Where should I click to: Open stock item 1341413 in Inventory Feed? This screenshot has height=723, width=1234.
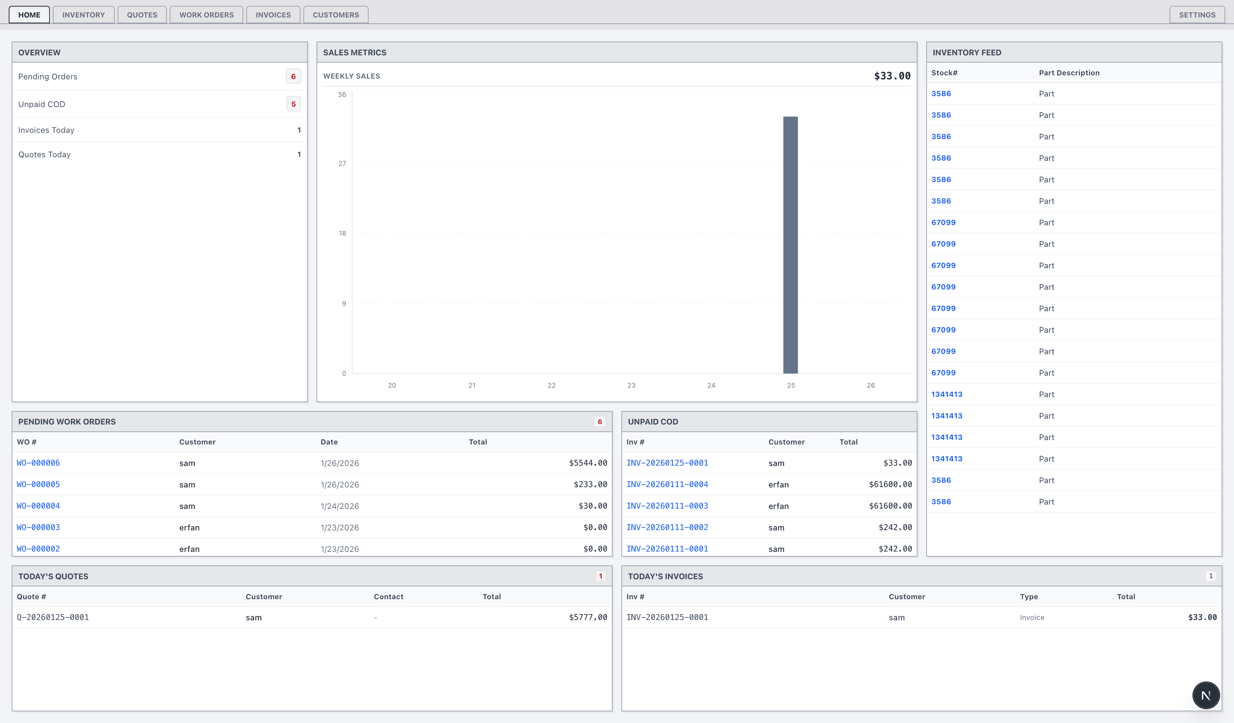pos(947,394)
